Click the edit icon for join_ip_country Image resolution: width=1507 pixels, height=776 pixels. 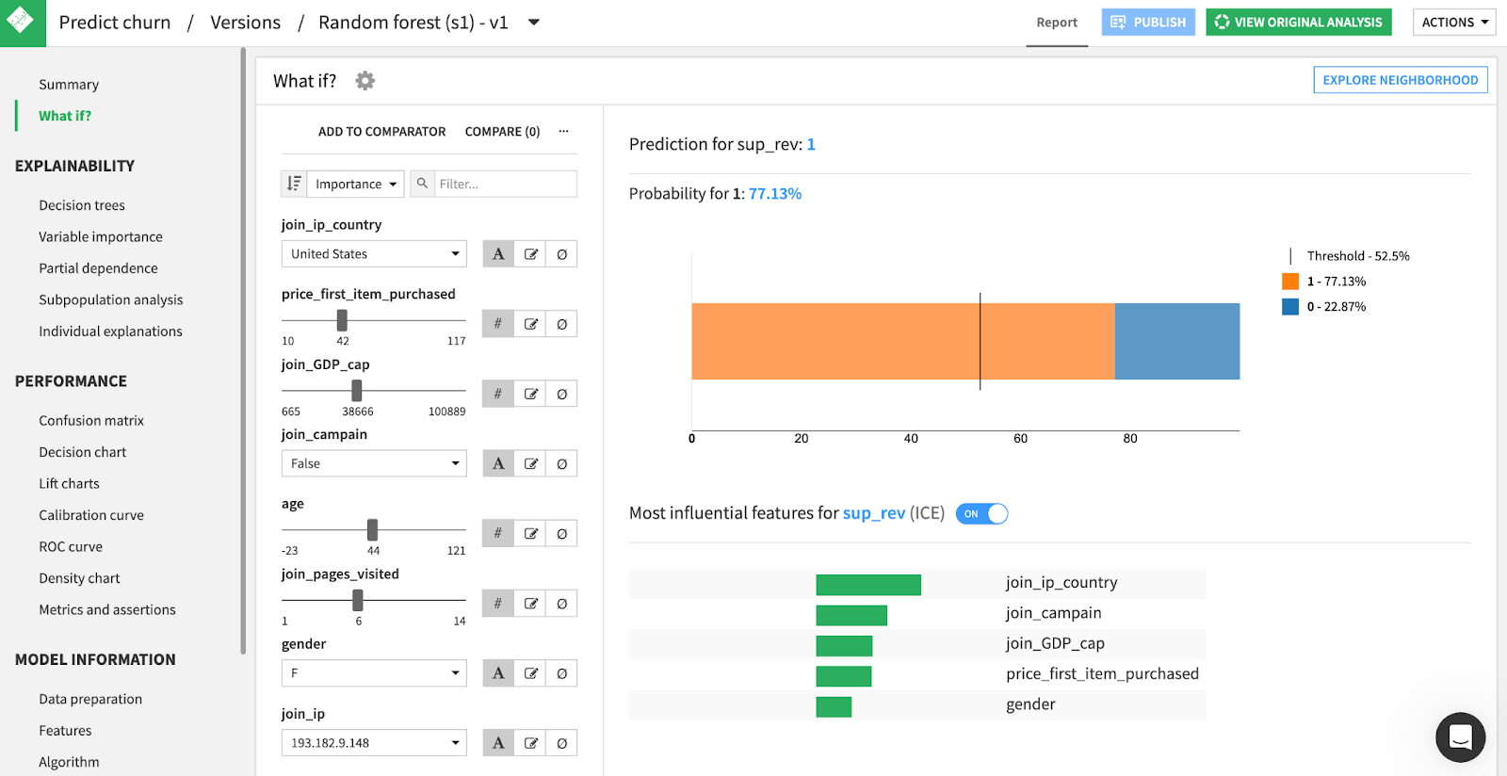coord(531,254)
